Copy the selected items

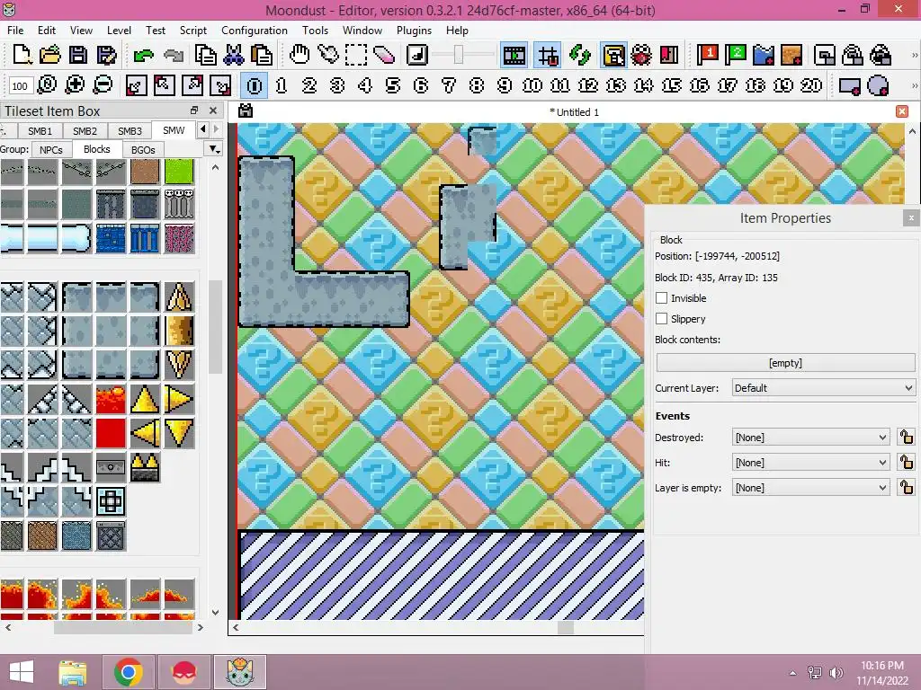click(x=205, y=55)
